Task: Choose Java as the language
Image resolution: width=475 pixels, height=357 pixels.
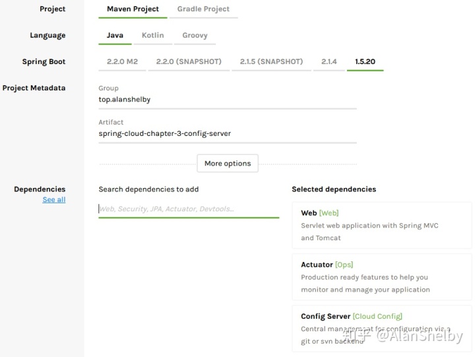Action: (x=115, y=36)
